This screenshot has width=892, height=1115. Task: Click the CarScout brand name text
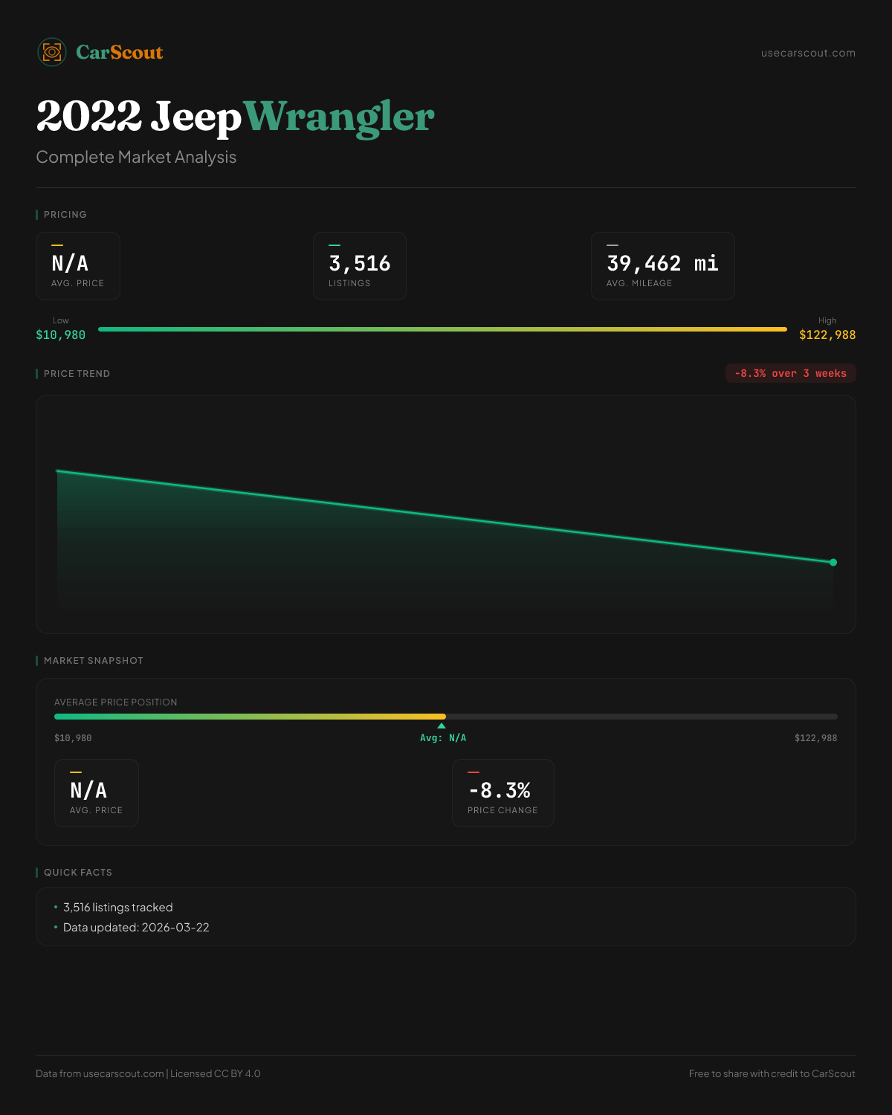click(x=120, y=52)
